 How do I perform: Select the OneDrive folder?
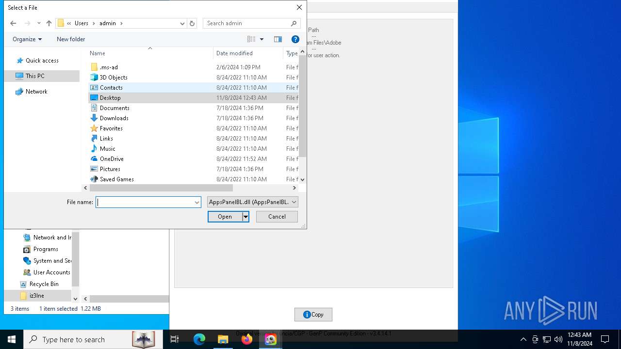[x=194, y=159]
